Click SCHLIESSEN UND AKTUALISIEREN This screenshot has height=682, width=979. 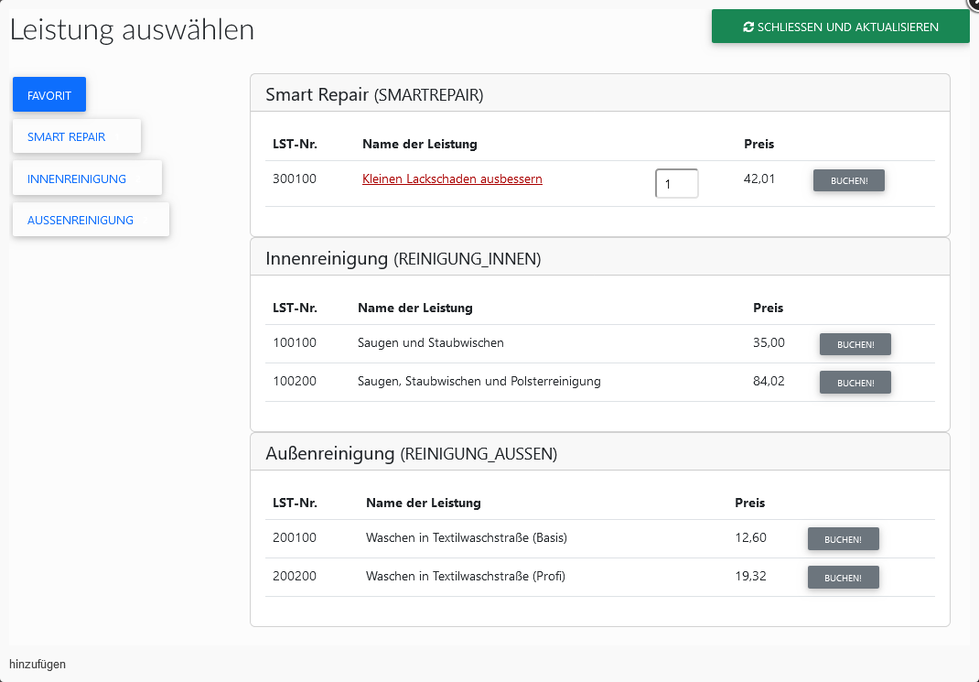click(x=840, y=27)
